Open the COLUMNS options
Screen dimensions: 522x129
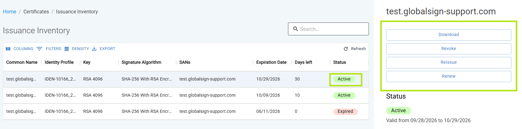(x=19, y=49)
